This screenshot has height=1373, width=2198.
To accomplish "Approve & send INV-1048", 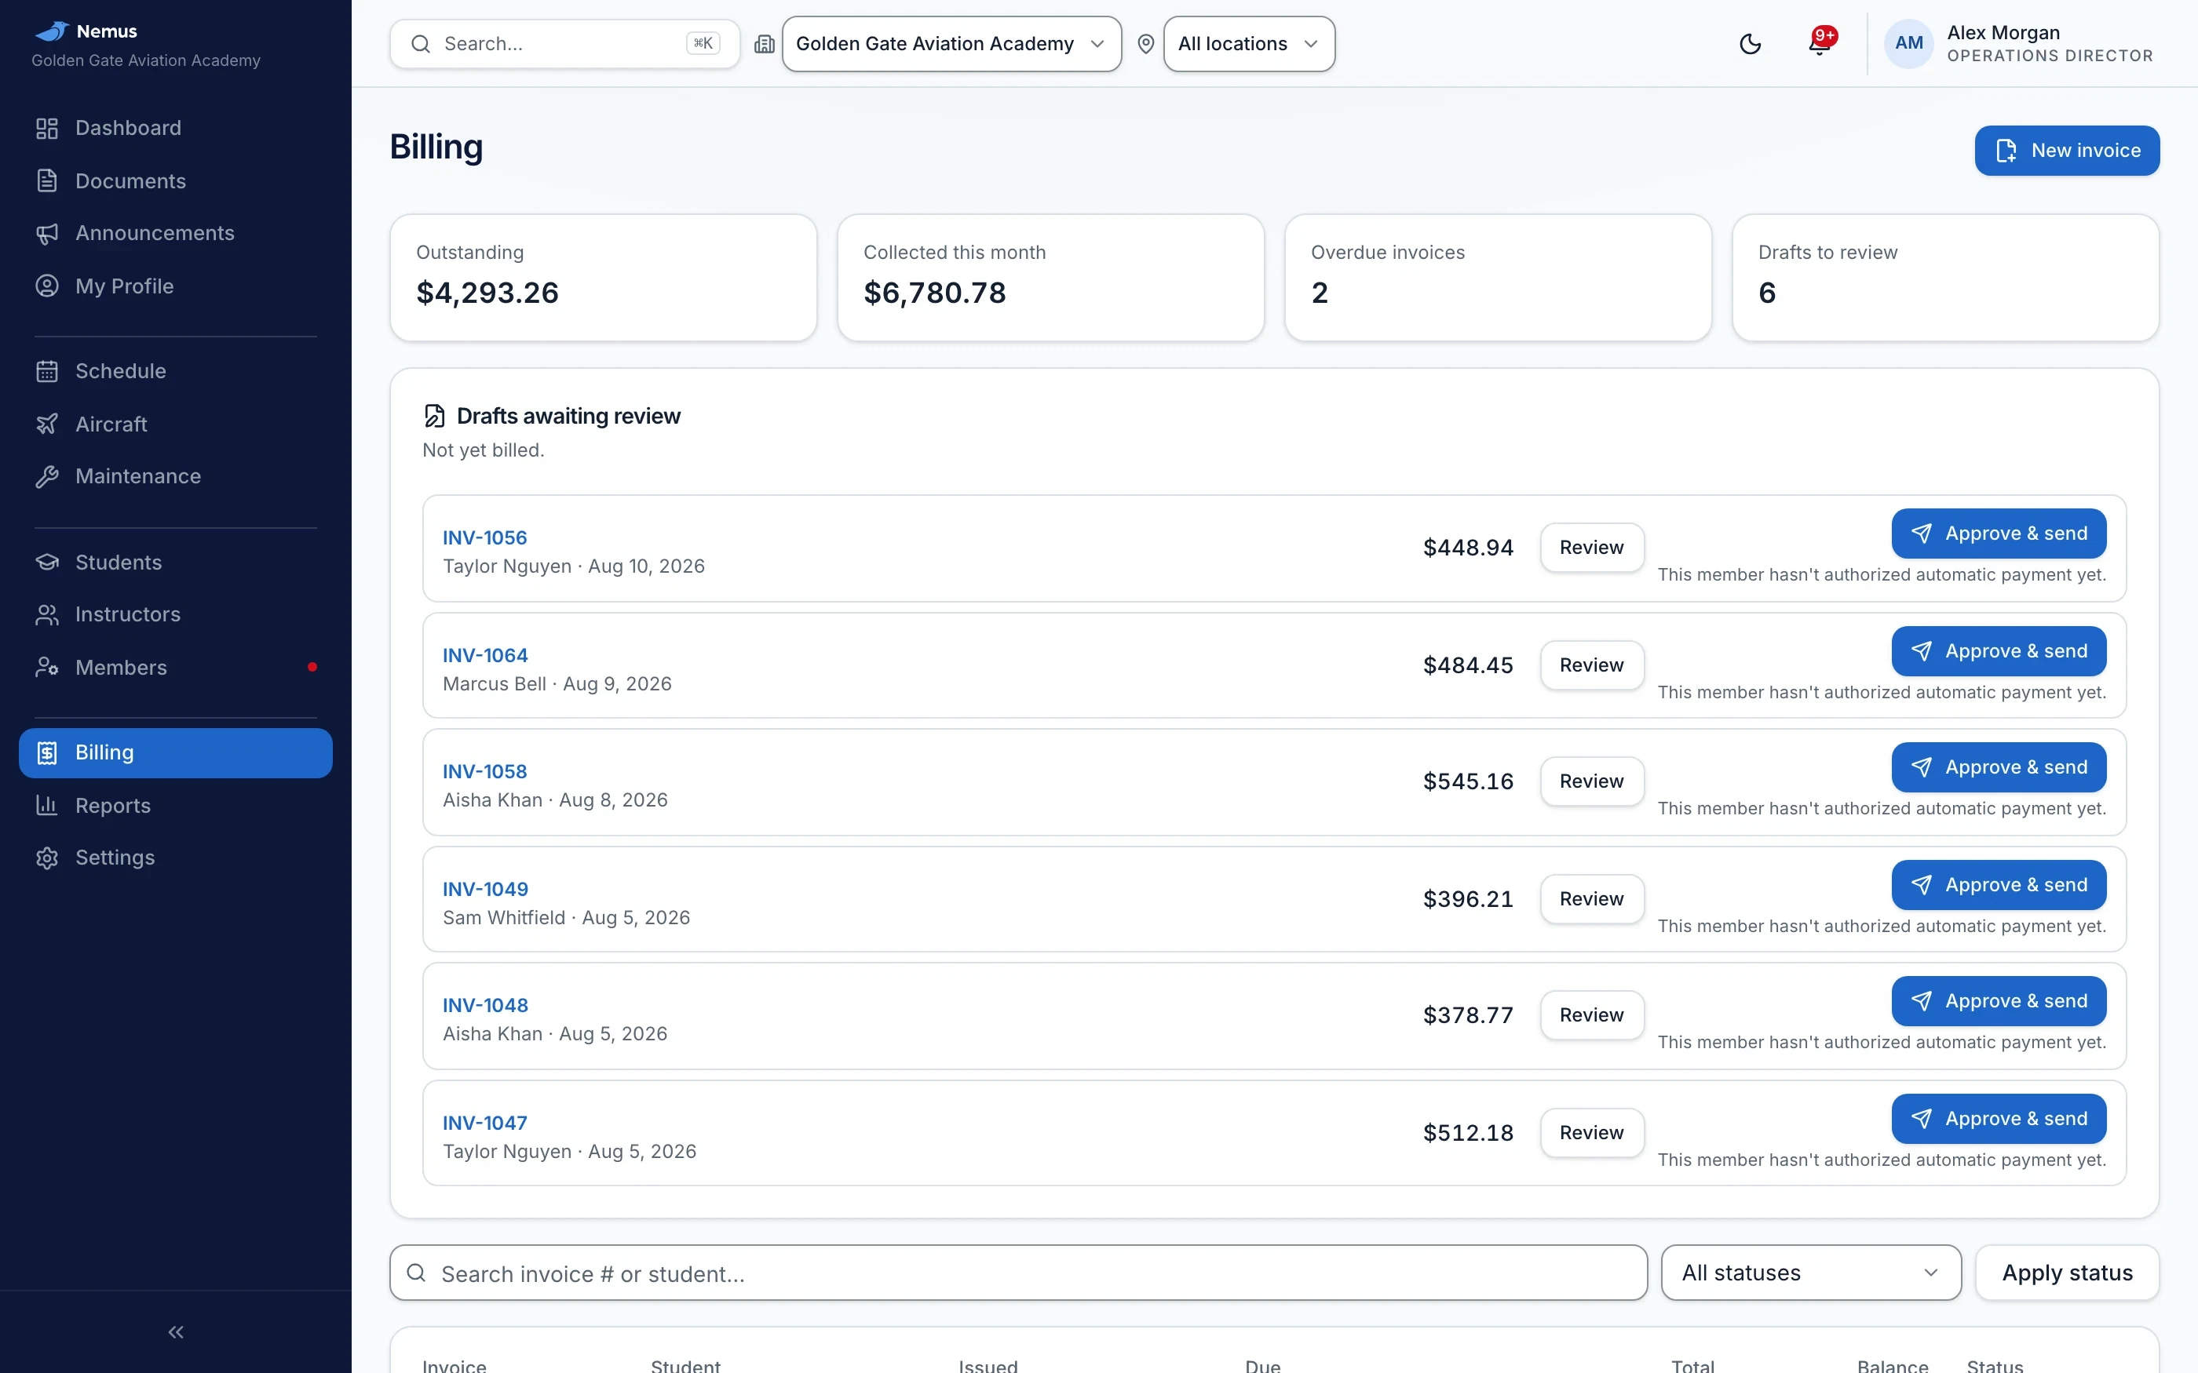I will click(1998, 1002).
